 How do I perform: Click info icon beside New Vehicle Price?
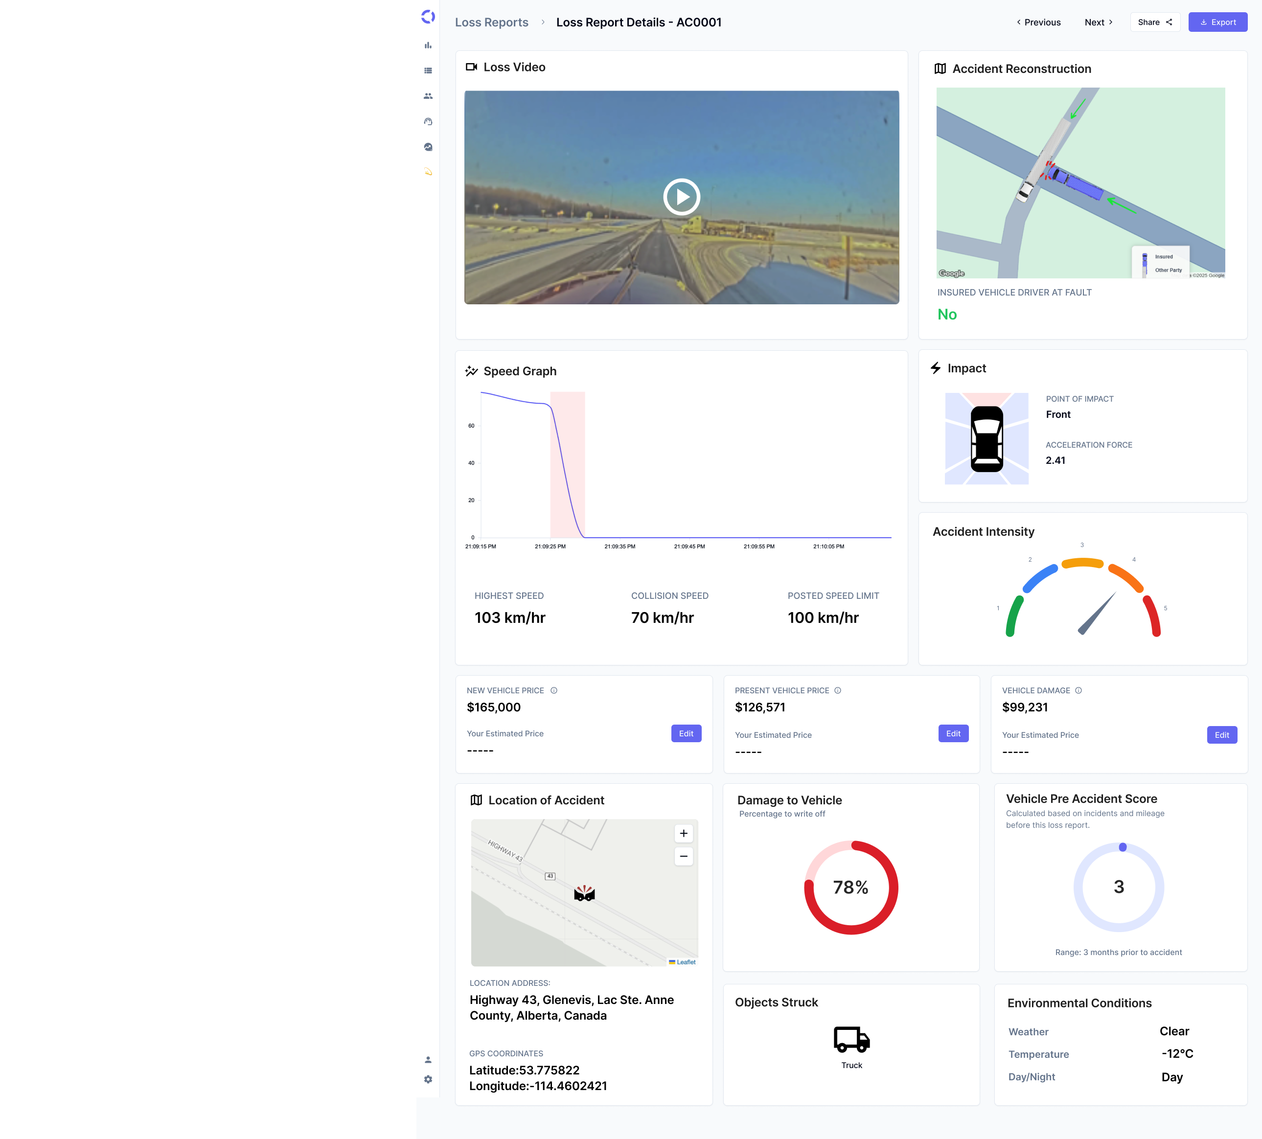[554, 690]
